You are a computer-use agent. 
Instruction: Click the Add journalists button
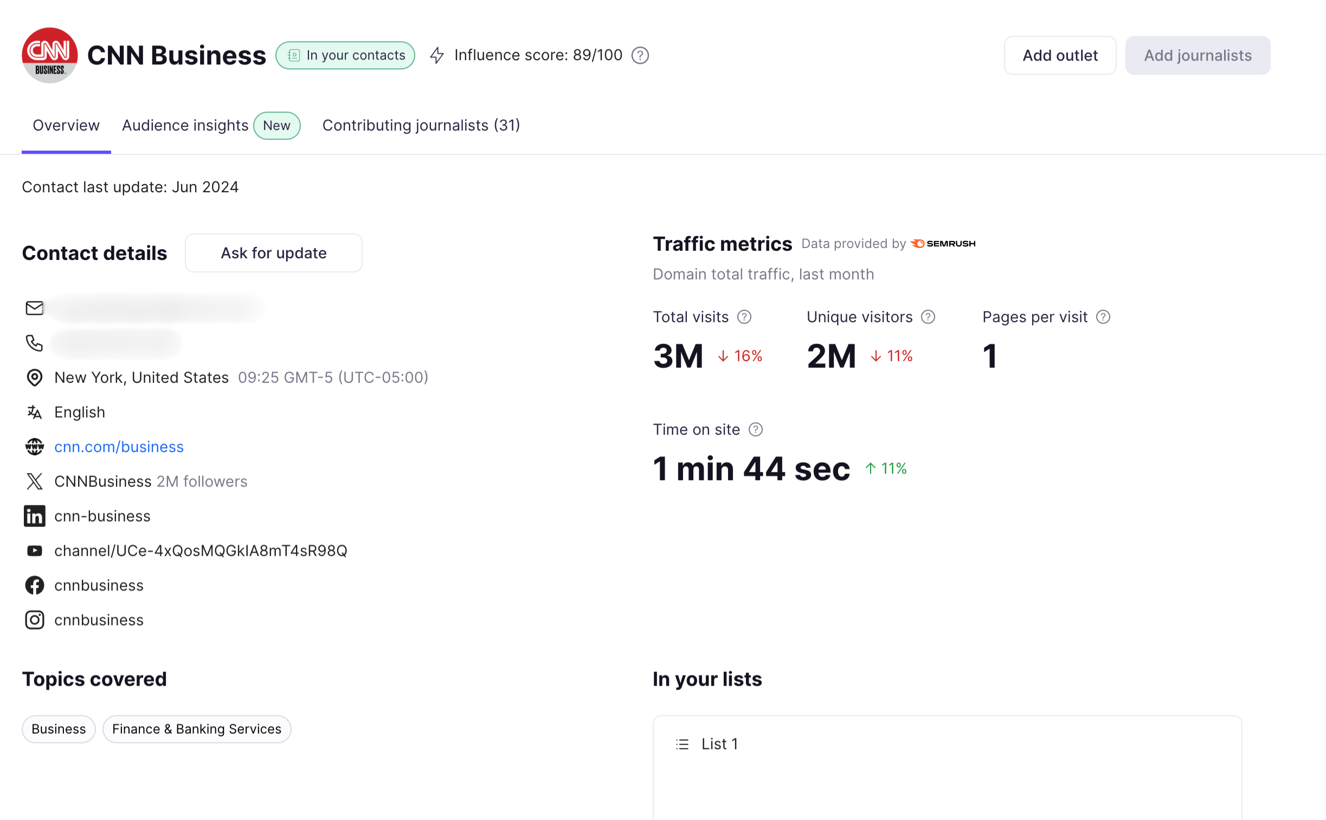pyautogui.click(x=1198, y=55)
